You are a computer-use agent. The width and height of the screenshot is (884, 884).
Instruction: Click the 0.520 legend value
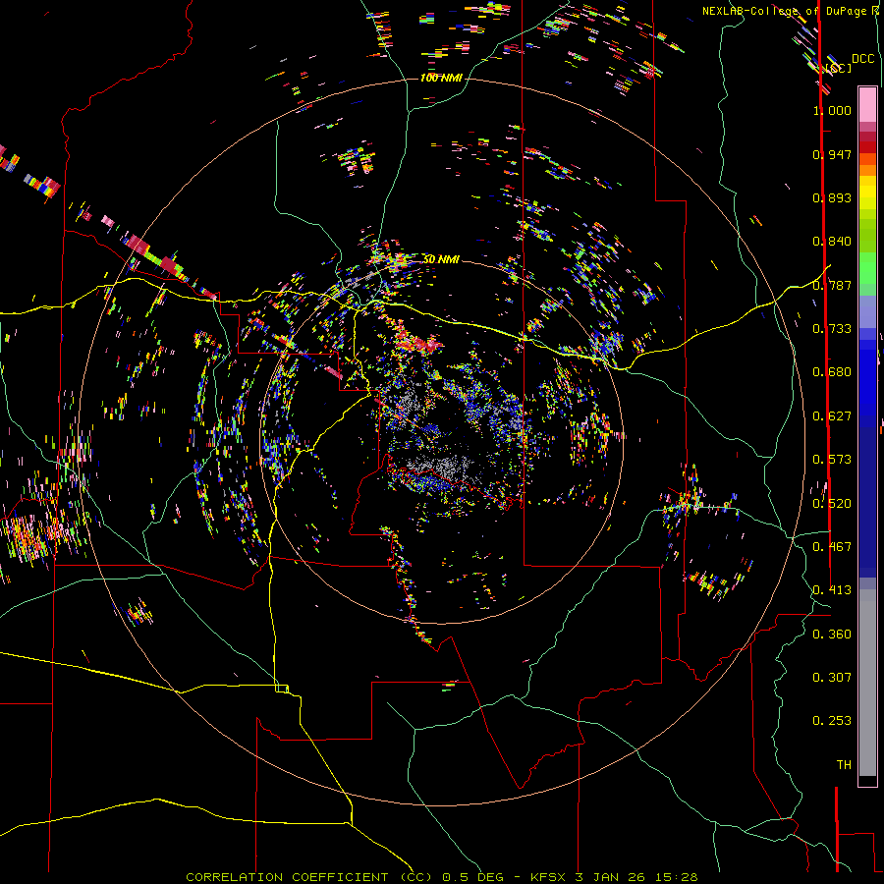click(x=832, y=504)
